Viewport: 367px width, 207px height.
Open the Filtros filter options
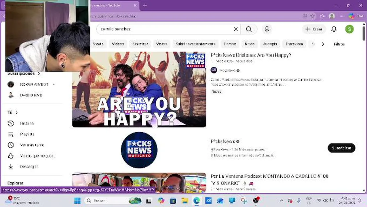click(339, 44)
